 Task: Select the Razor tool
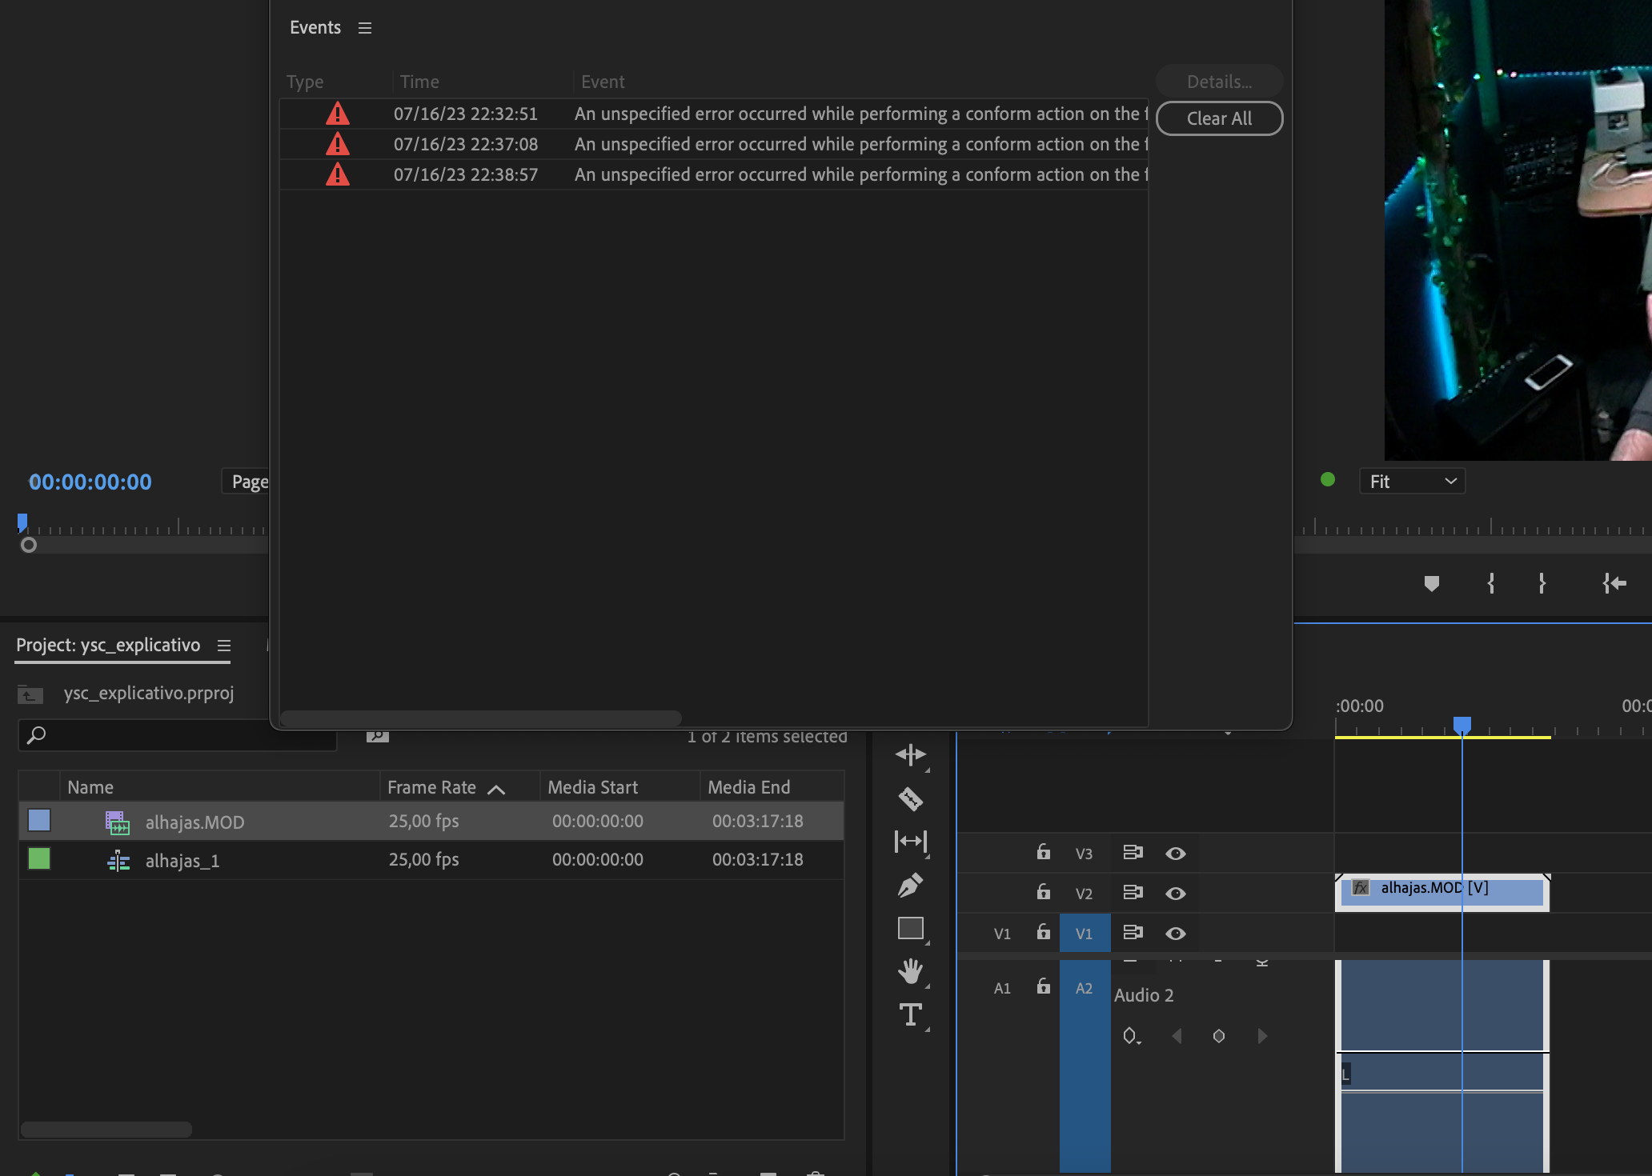pos(912,799)
